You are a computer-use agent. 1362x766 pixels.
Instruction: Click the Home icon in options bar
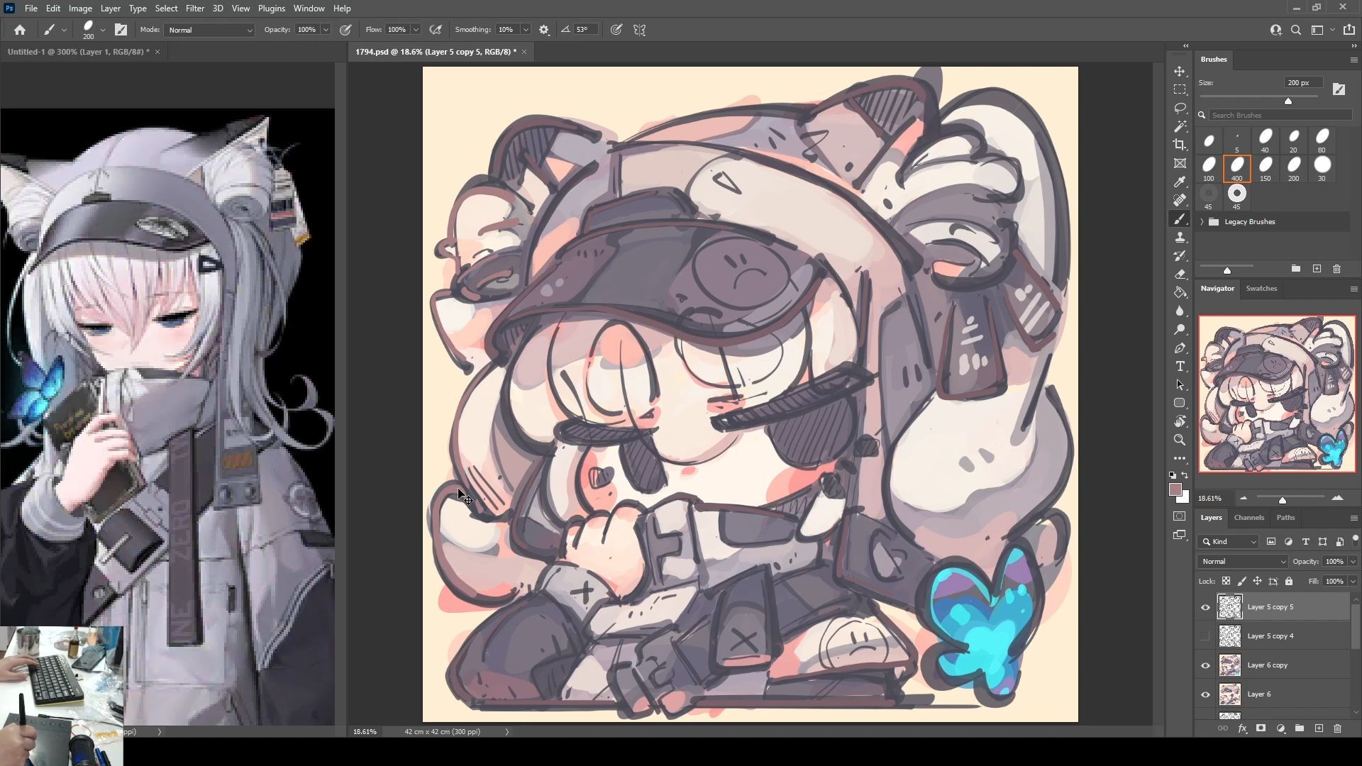coord(20,30)
